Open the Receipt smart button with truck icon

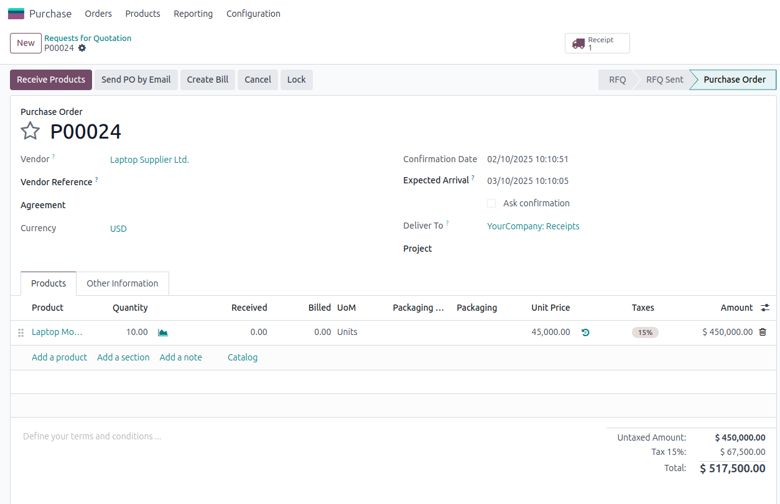[x=596, y=43]
